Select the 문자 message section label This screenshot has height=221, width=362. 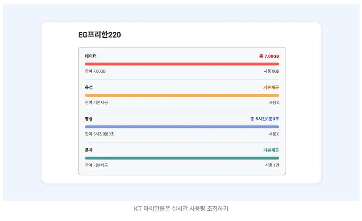(88, 150)
